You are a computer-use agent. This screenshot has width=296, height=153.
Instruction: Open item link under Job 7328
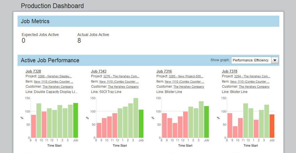53,82
